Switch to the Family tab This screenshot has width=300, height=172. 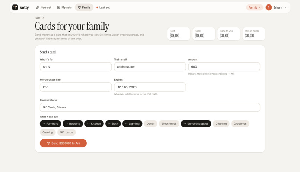point(84,7)
